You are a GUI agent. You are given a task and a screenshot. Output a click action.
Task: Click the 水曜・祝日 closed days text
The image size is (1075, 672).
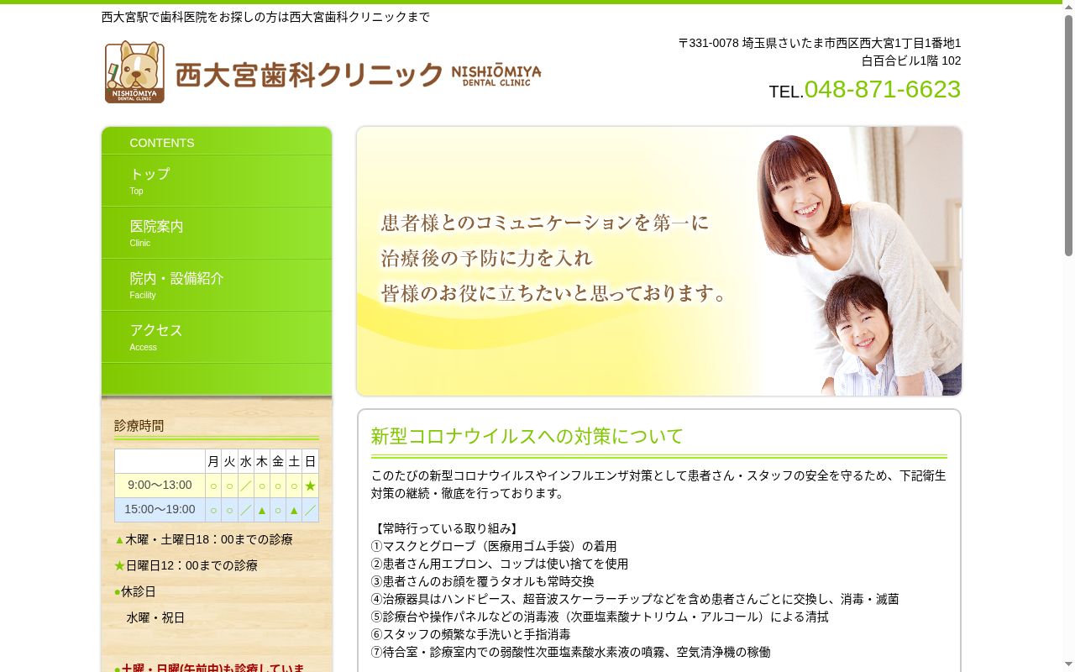[155, 617]
